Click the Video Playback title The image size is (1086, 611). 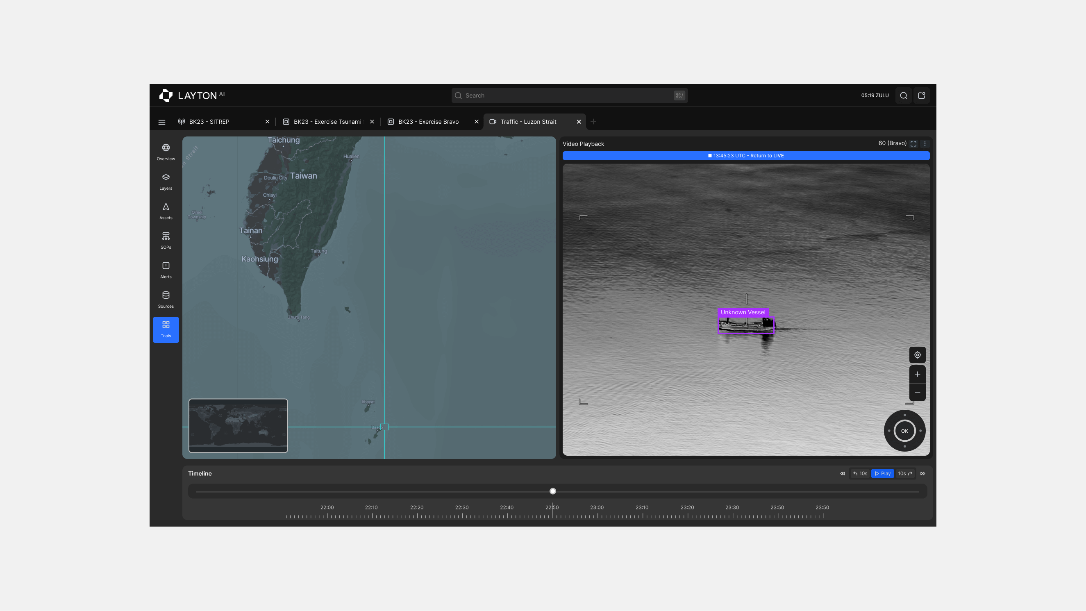pyautogui.click(x=584, y=144)
